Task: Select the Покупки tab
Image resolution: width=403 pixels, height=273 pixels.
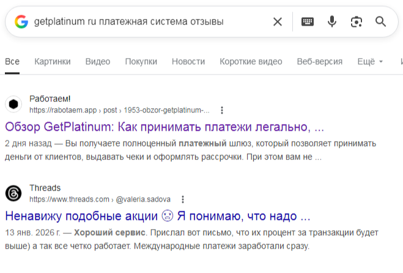Action: [x=141, y=62]
